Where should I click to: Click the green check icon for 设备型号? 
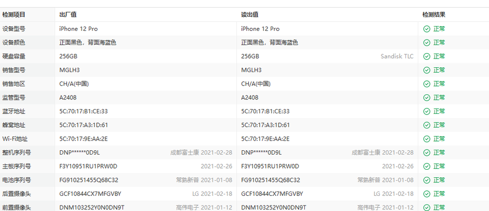click(x=427, y=29)
